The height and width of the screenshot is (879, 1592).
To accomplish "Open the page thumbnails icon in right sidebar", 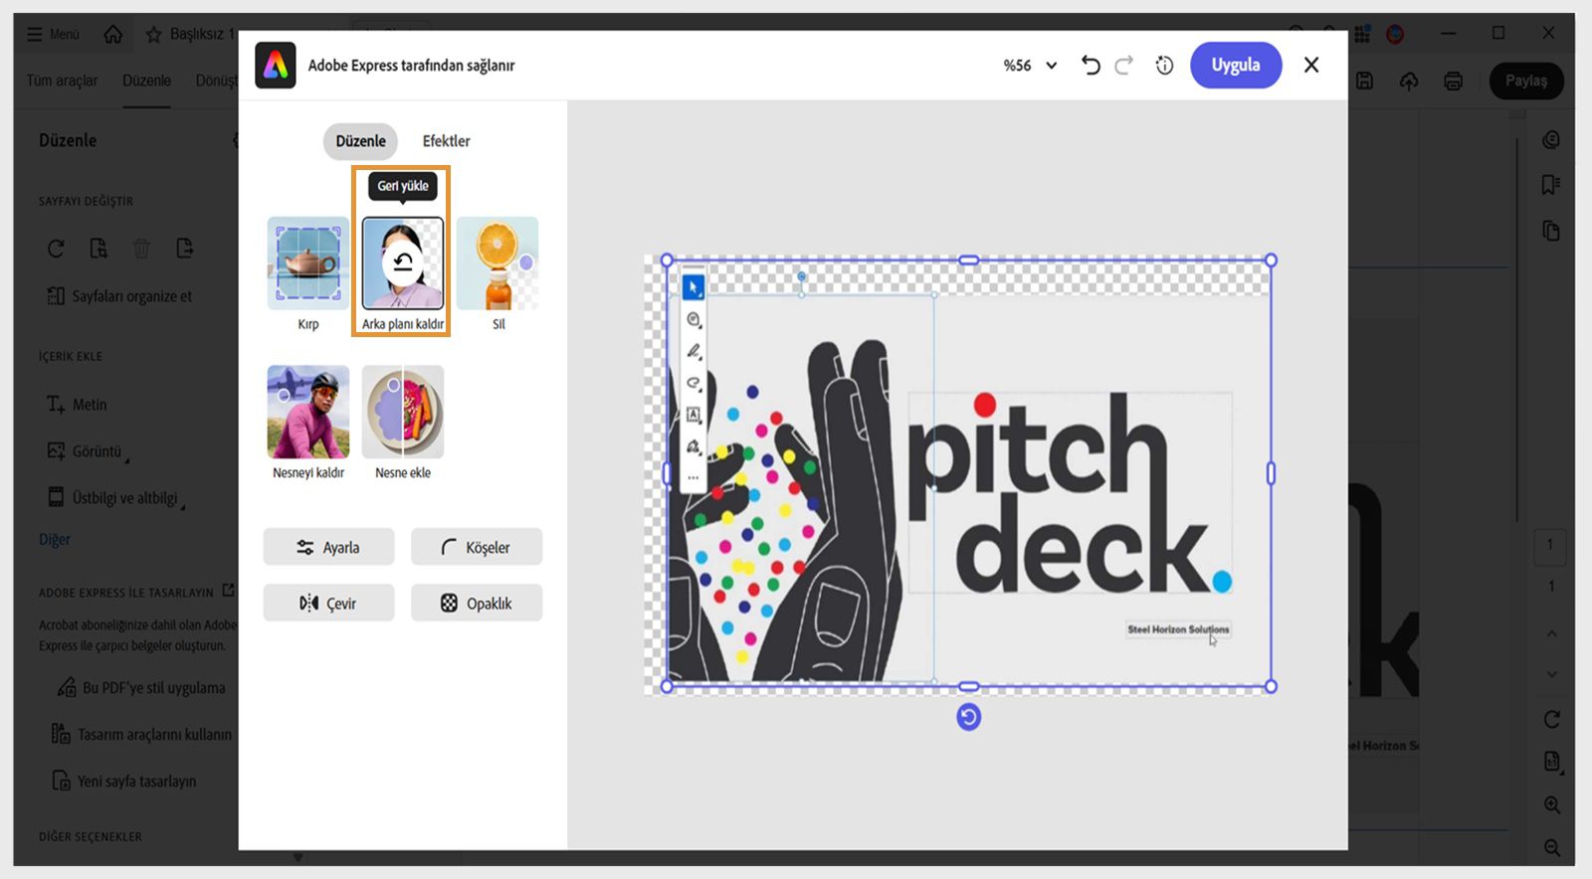I will (1551, 231).
